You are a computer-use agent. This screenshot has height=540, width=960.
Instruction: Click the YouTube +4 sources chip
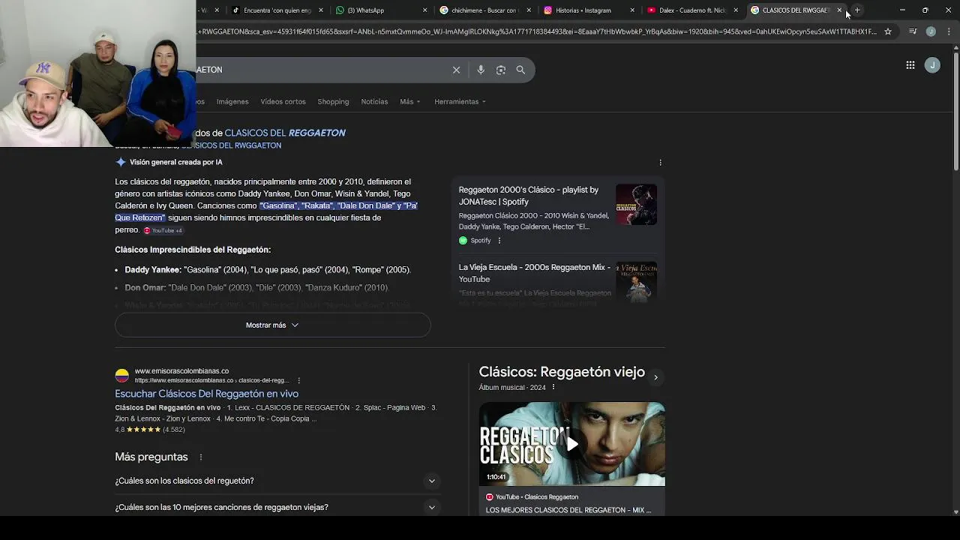click(x=163, y=230)
